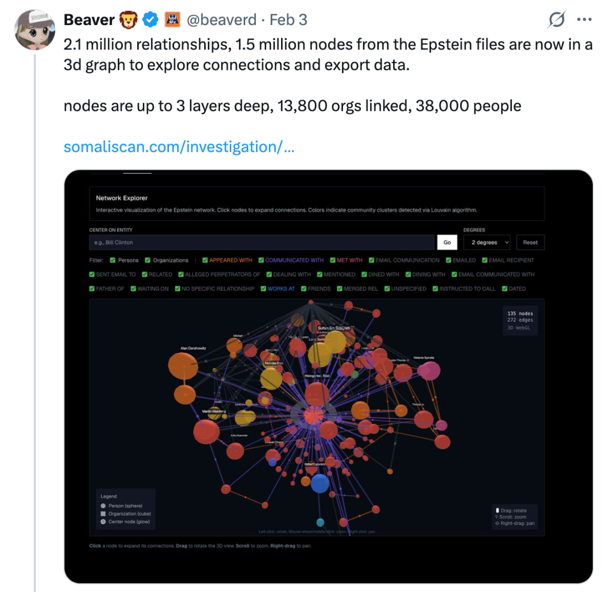The image size is (603, 592).
Task: Uncheck the WORKS AT relationship filter
Action: coord(262,289)
